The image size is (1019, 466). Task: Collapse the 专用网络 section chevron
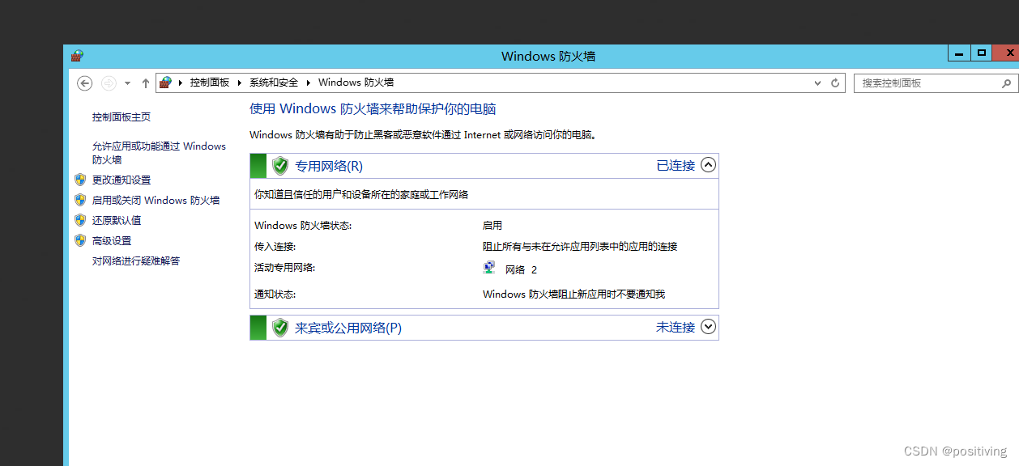(708, 165)
